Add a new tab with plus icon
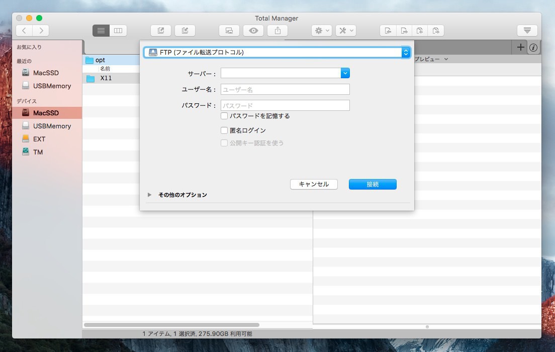 pos(520,47)
